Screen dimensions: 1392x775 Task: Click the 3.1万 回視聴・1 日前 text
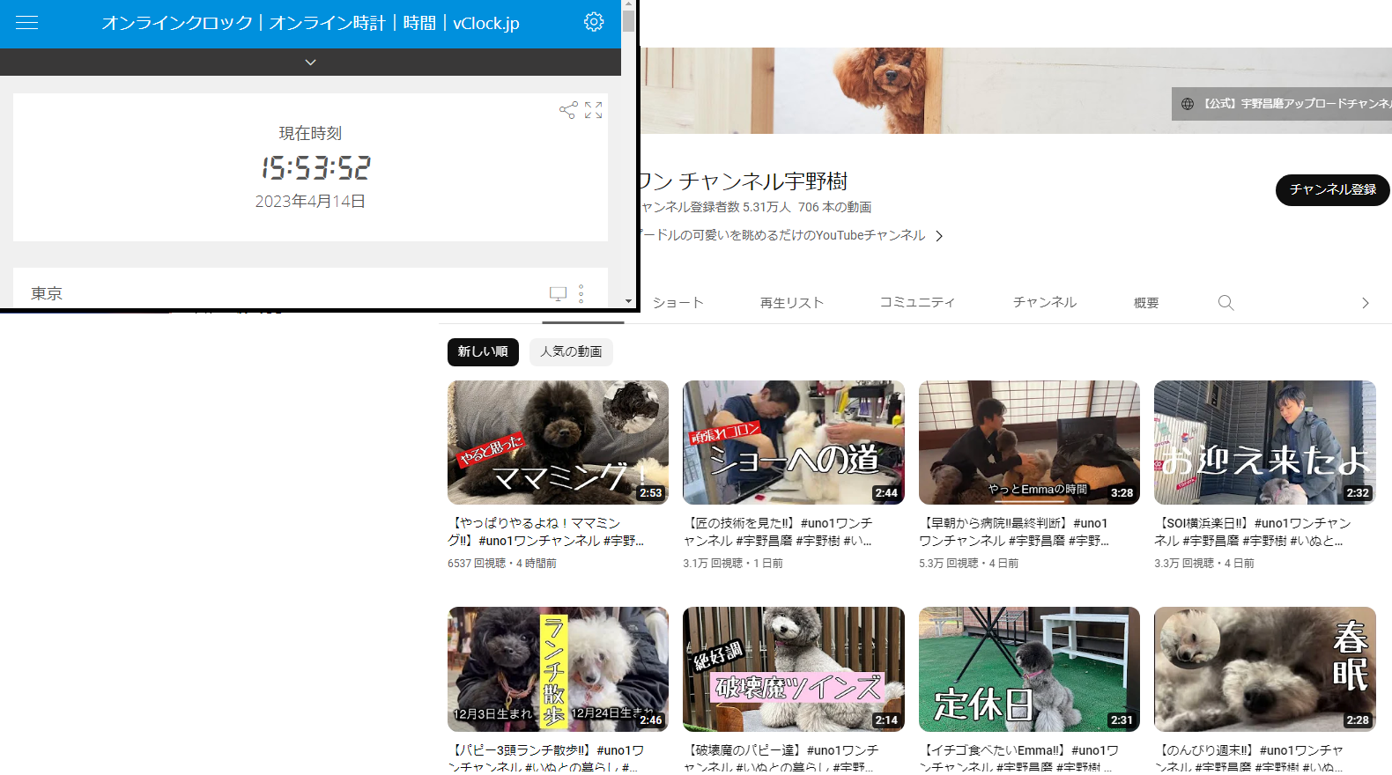point(733,563)
